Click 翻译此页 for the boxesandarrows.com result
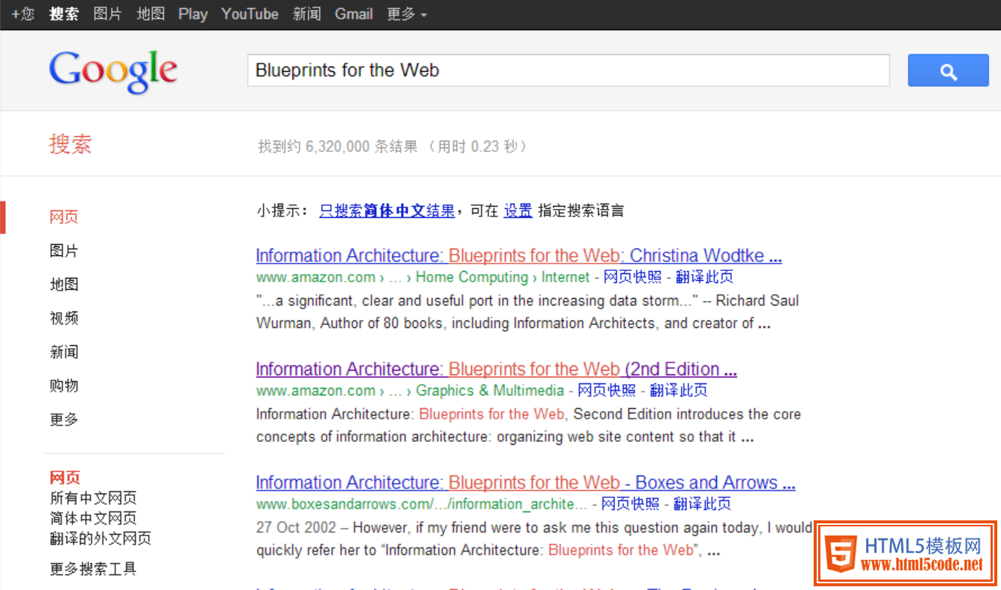 tap(702, 504)
